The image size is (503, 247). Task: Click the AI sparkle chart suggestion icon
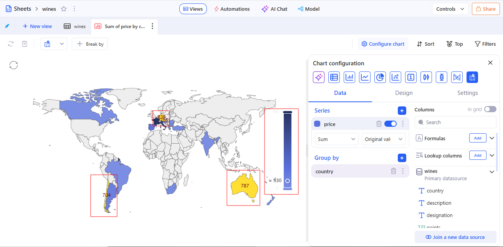(x=319, y=77)
